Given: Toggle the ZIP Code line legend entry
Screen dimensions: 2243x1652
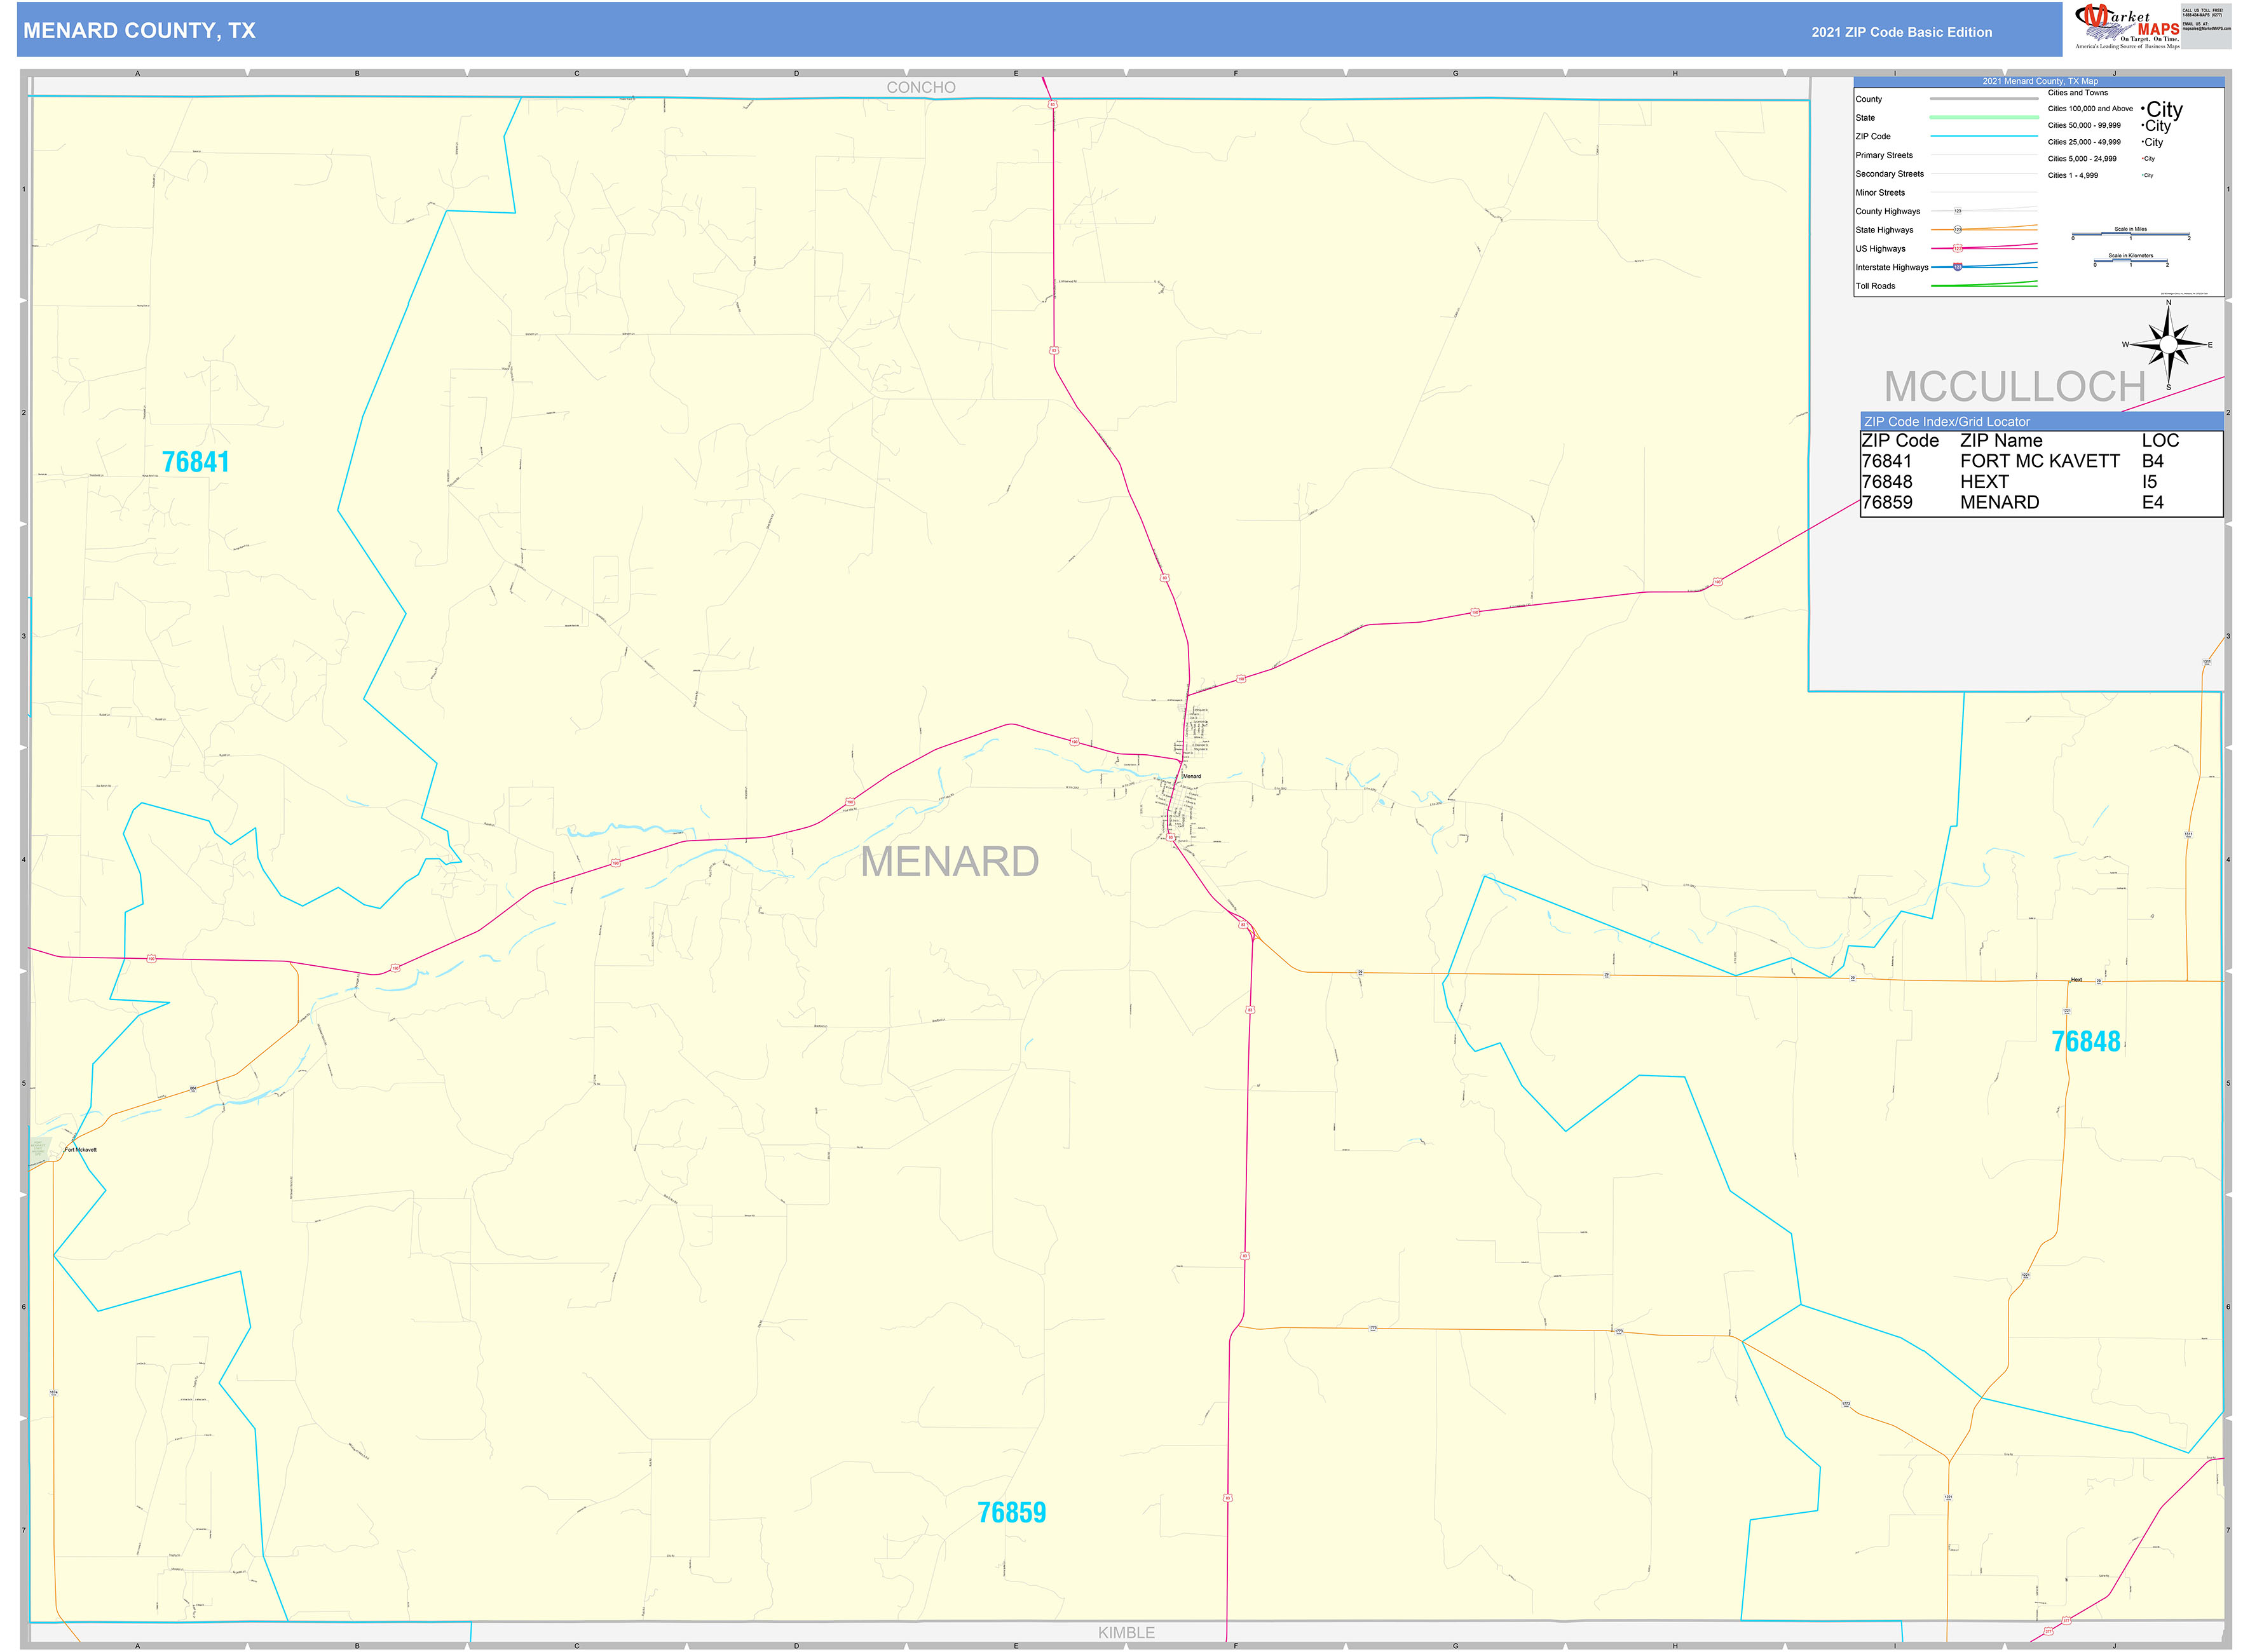Looking at the screenshot, I should [1976, 136].
